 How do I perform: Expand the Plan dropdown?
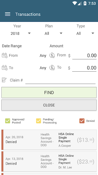53,33
